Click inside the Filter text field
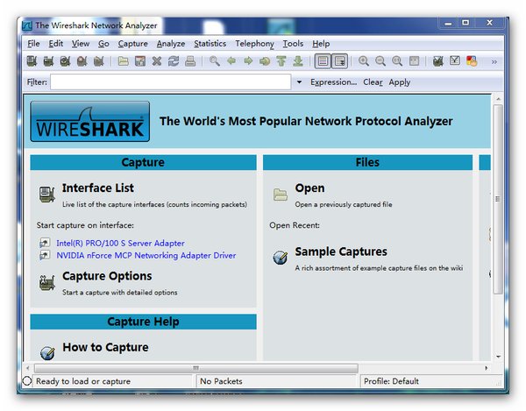 click(170, 82)
